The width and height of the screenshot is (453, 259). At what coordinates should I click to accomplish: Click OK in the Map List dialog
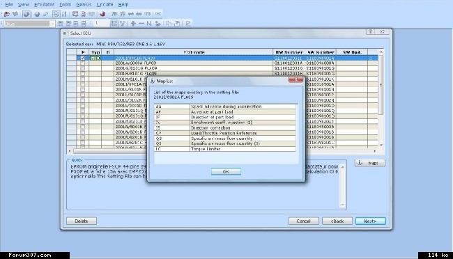(x=226, y=171)
